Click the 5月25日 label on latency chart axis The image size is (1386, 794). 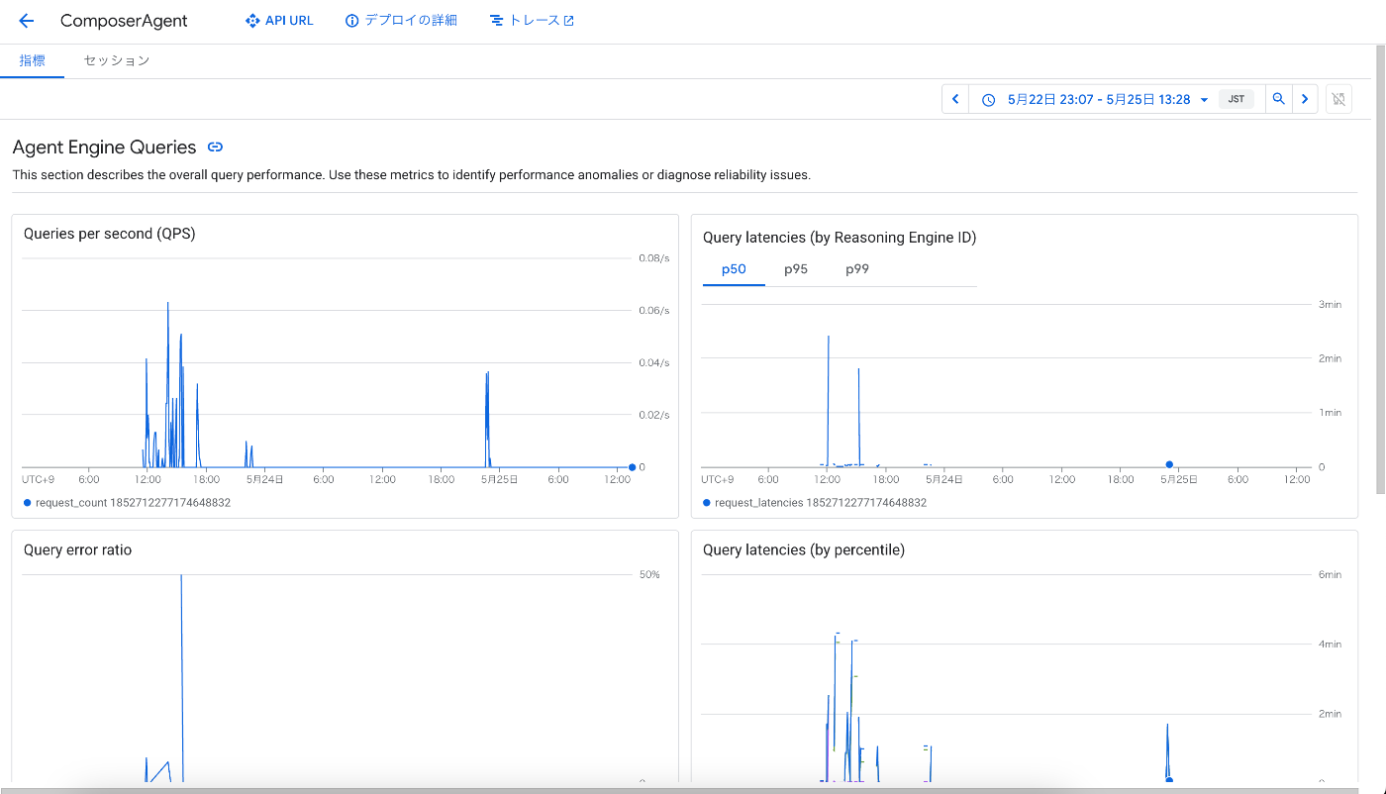tap(1178, 479)
